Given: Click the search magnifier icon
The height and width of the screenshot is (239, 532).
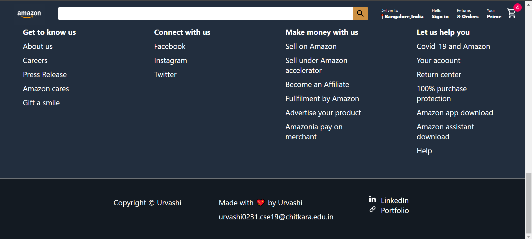Looking at the screenshot, I should [360, 13].
